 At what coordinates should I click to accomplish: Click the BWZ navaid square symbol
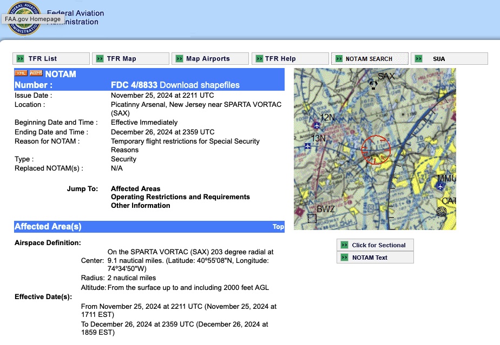click(312, 218)
